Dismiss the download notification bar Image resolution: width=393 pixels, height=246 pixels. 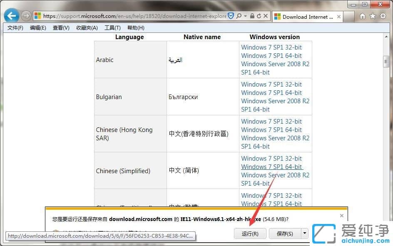342,216
